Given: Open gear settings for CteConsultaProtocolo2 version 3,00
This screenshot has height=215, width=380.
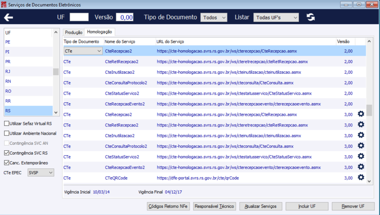Looking at the screenshot, I should 361,146.
